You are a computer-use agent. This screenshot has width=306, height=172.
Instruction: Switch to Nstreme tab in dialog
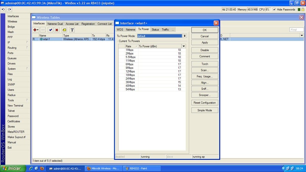pyautogui.click(x=130, y=29)
